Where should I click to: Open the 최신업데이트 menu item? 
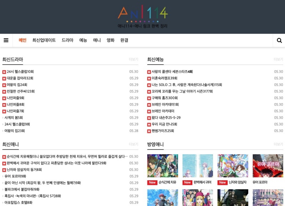pos(44,40)
